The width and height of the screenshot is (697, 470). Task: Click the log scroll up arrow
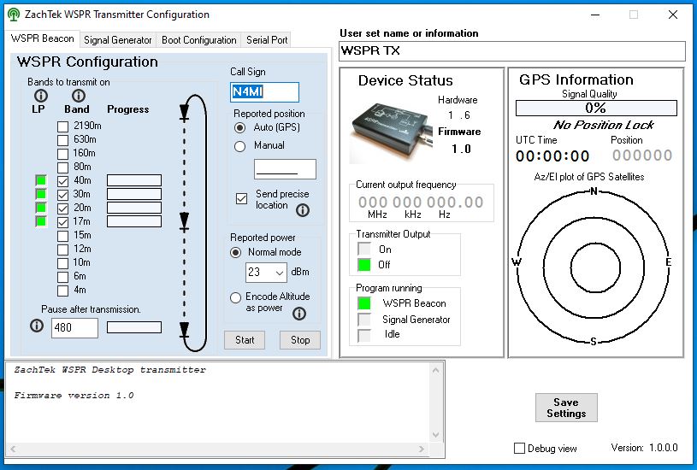pyautogui.click(x=435, y=370)
